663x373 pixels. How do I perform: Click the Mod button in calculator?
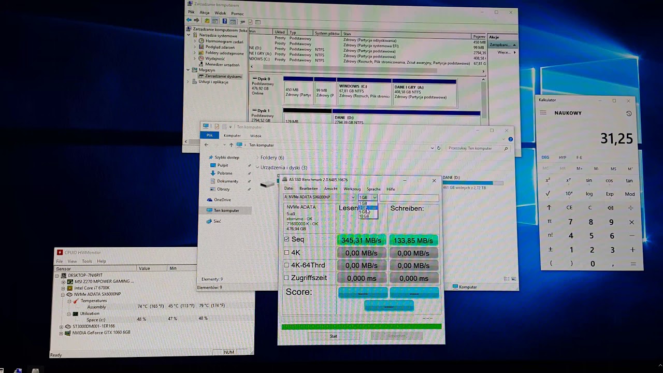[x=630, y=194]
